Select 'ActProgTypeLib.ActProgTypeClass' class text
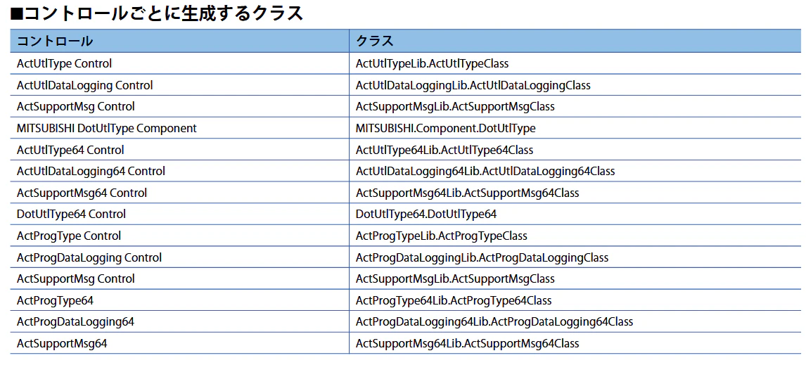Screen dimensions: 806x365 pos(441,236)
